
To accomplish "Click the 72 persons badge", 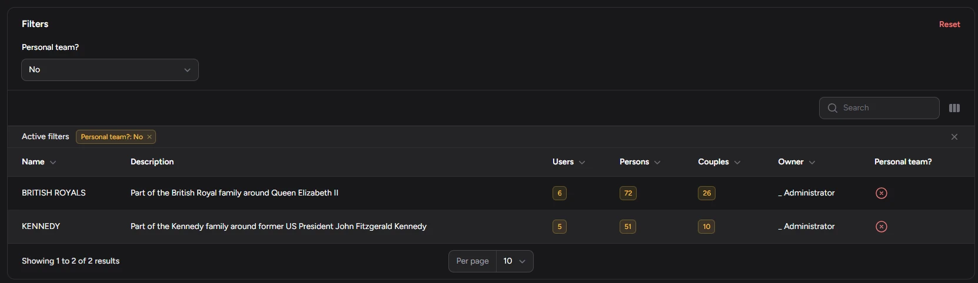I will pos(628,193).
